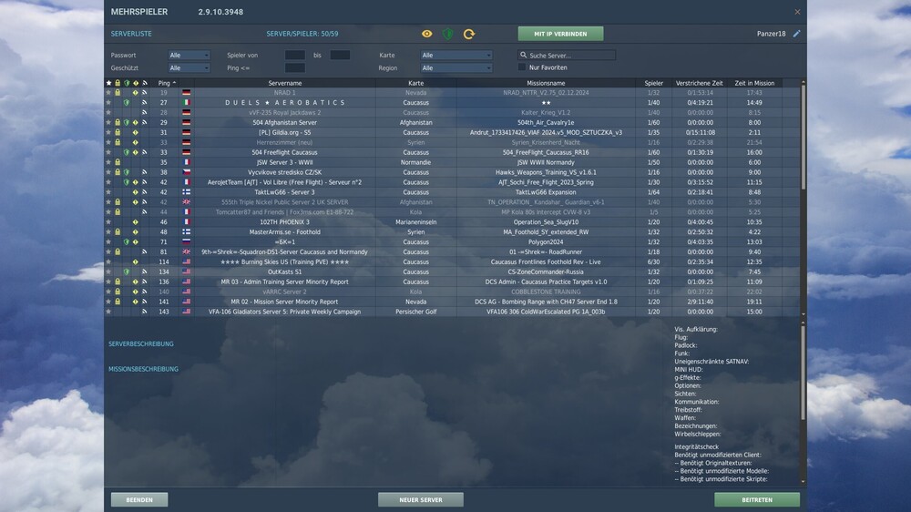Viewport: 911px width, 512px height.
Task: Sort by the Missionsname column header
Action: (x=546, y=83)
